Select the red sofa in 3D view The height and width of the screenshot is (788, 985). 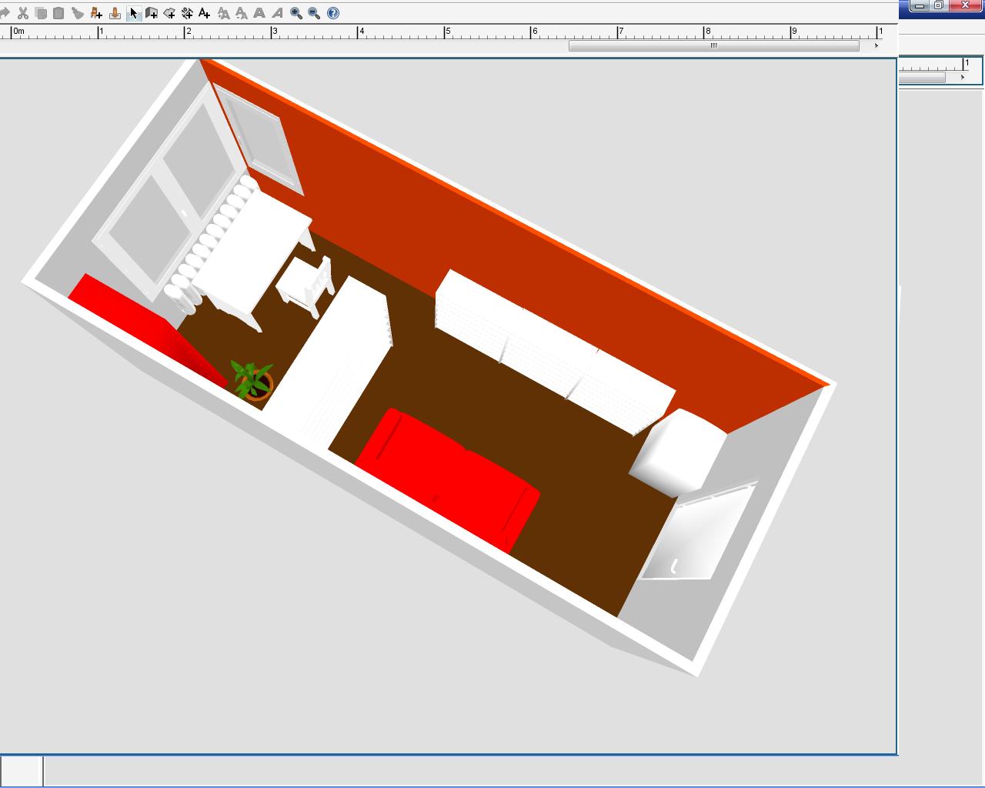pos(446,477)
